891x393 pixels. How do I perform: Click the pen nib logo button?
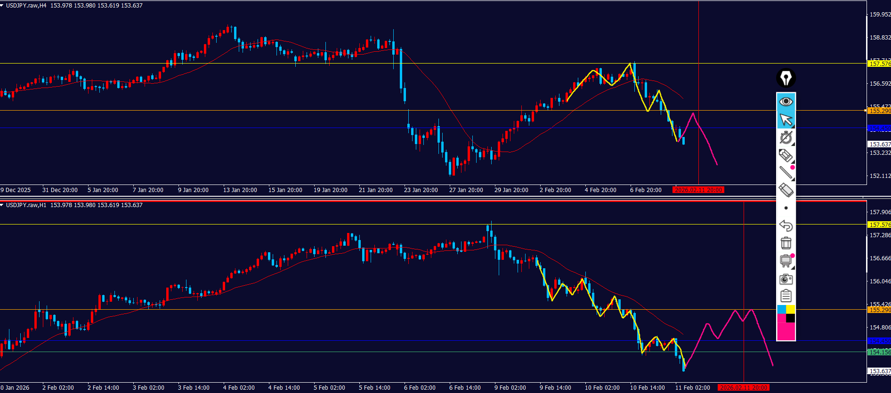(x=786, y=78)
